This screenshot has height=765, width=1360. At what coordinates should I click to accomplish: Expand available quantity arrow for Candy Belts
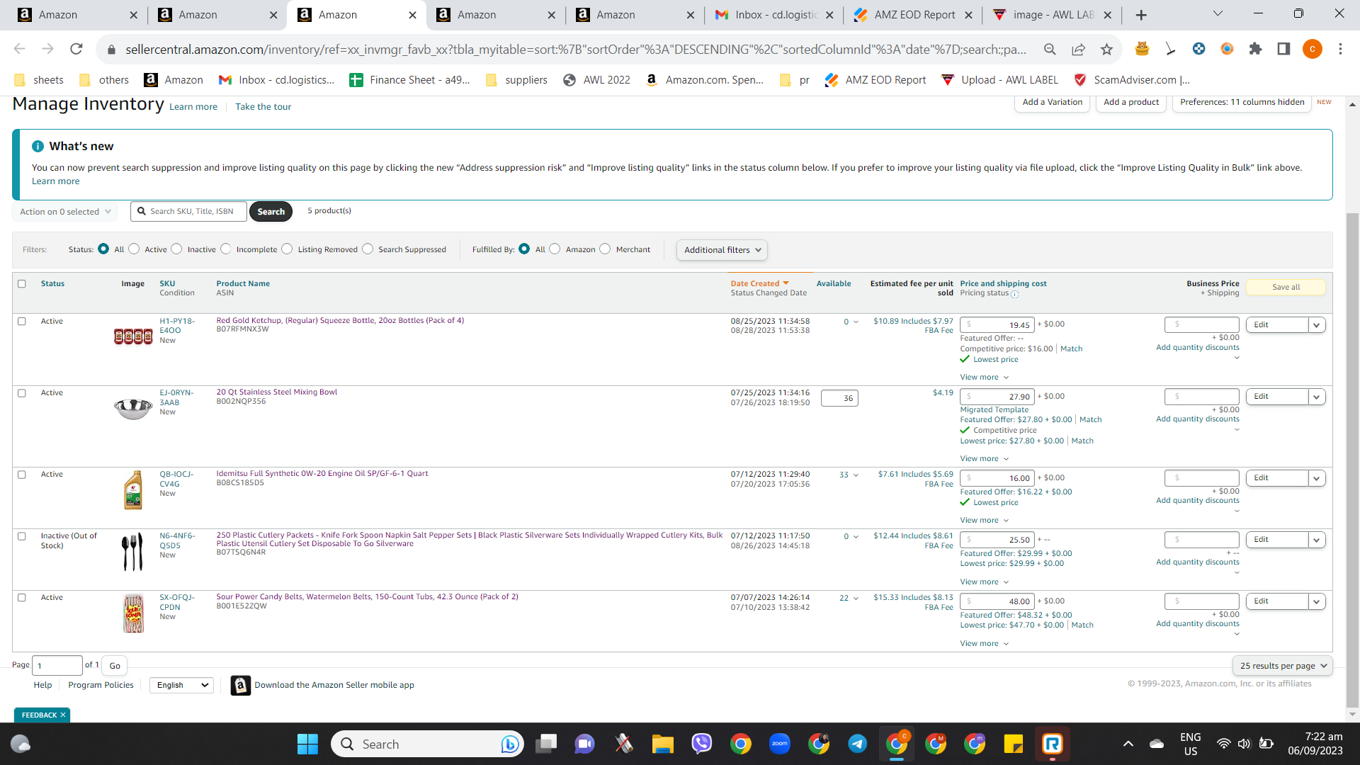856,599
